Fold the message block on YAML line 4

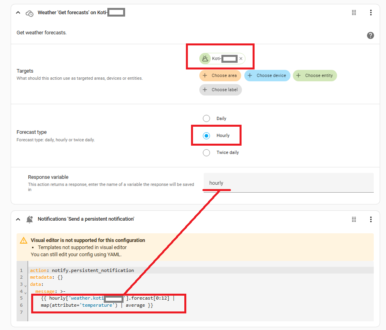coord(25,293)
